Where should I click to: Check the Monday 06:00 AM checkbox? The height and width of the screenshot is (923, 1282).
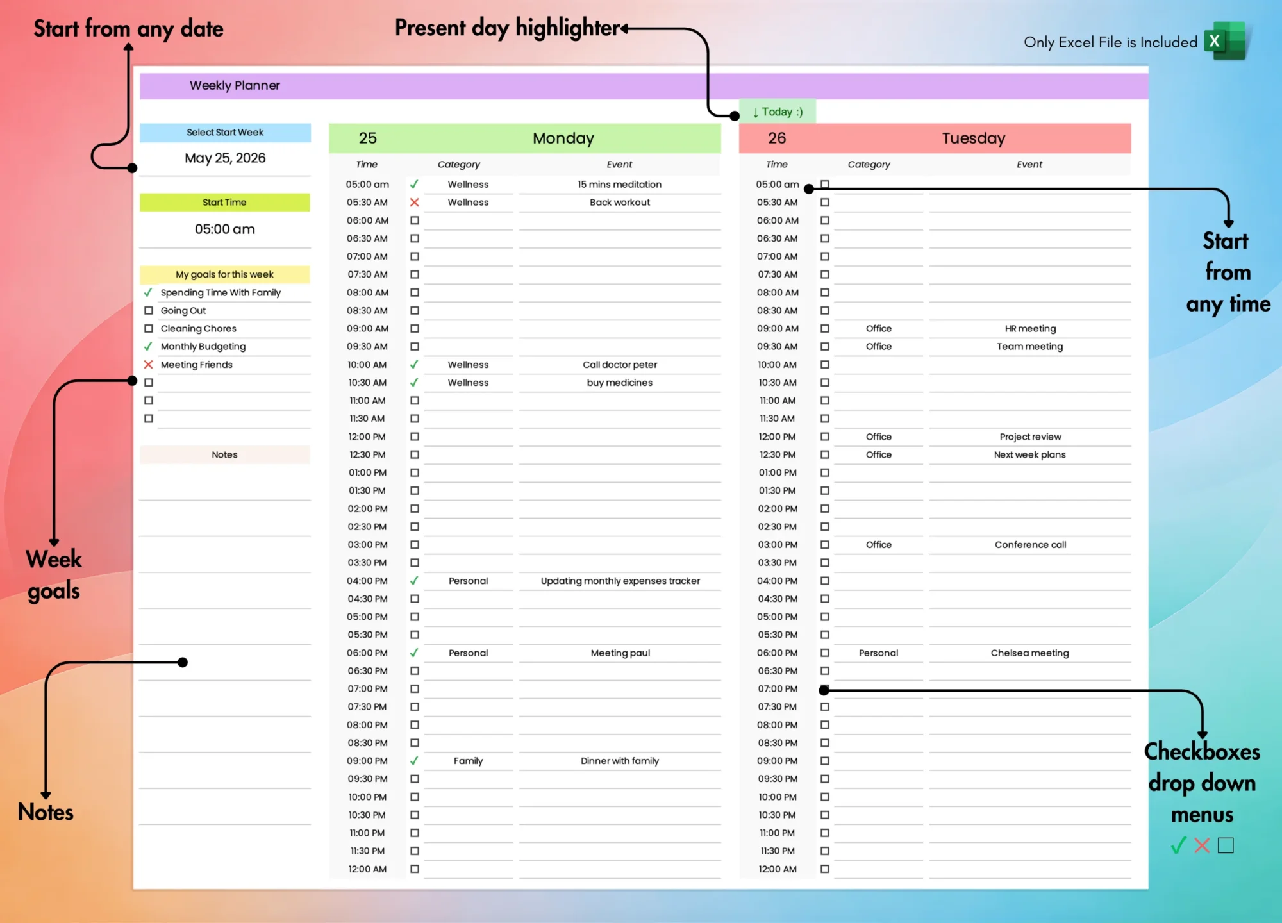[414, 220]
